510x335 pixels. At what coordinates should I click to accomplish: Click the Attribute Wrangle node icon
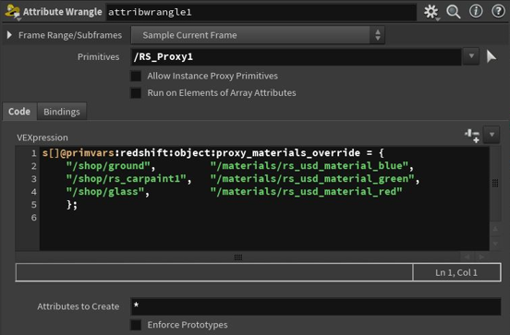coord(12,12)
